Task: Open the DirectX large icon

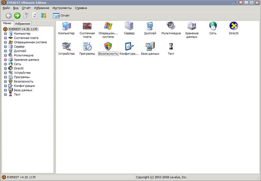Action: [x=234, y=26]
